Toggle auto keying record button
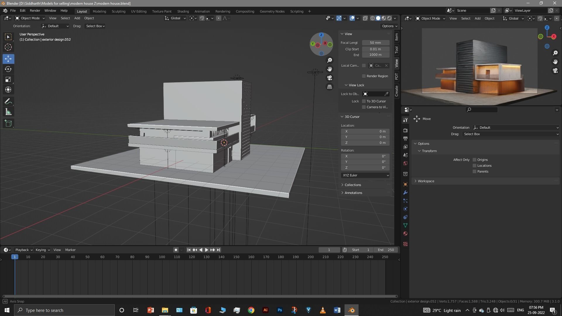562x316 pixels. click(x=176, y=250)
